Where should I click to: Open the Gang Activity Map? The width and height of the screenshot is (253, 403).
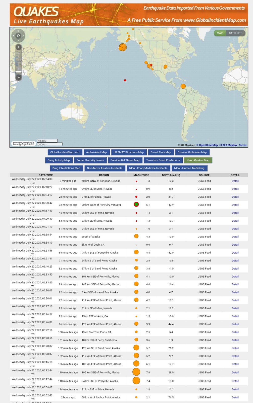point(59,160)
